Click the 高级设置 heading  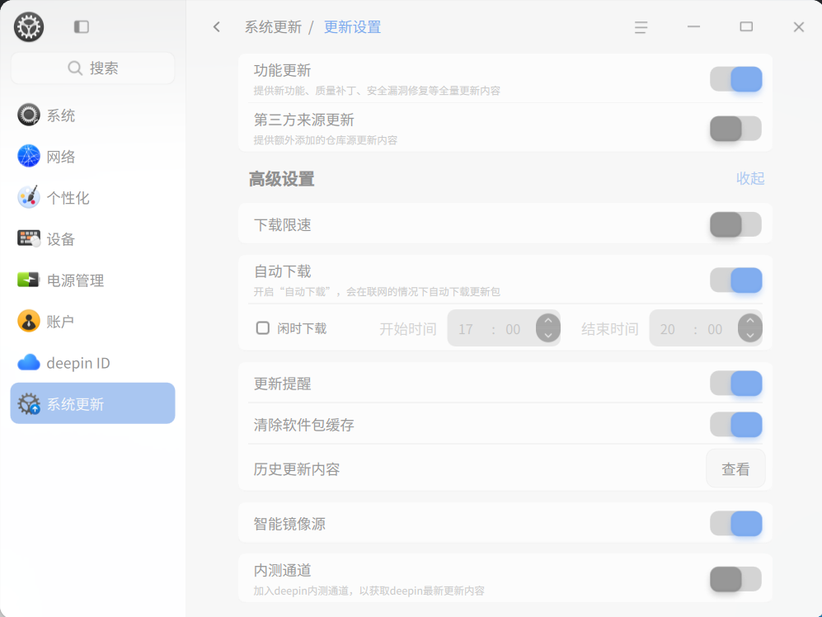click(x=281, y=179)
